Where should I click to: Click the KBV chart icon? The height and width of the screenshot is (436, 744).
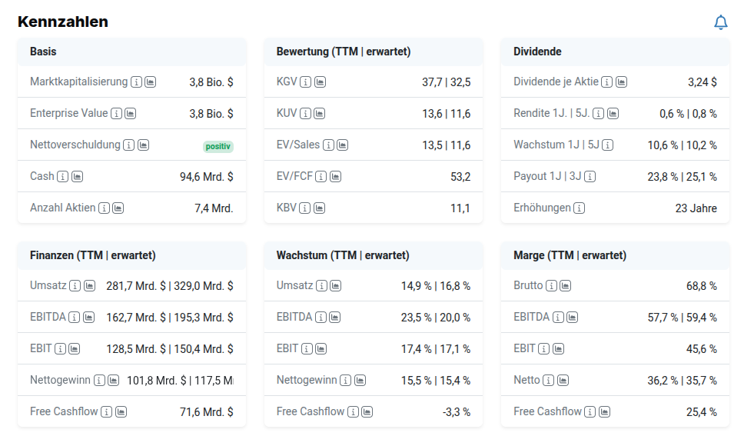(x=319, y=208)
